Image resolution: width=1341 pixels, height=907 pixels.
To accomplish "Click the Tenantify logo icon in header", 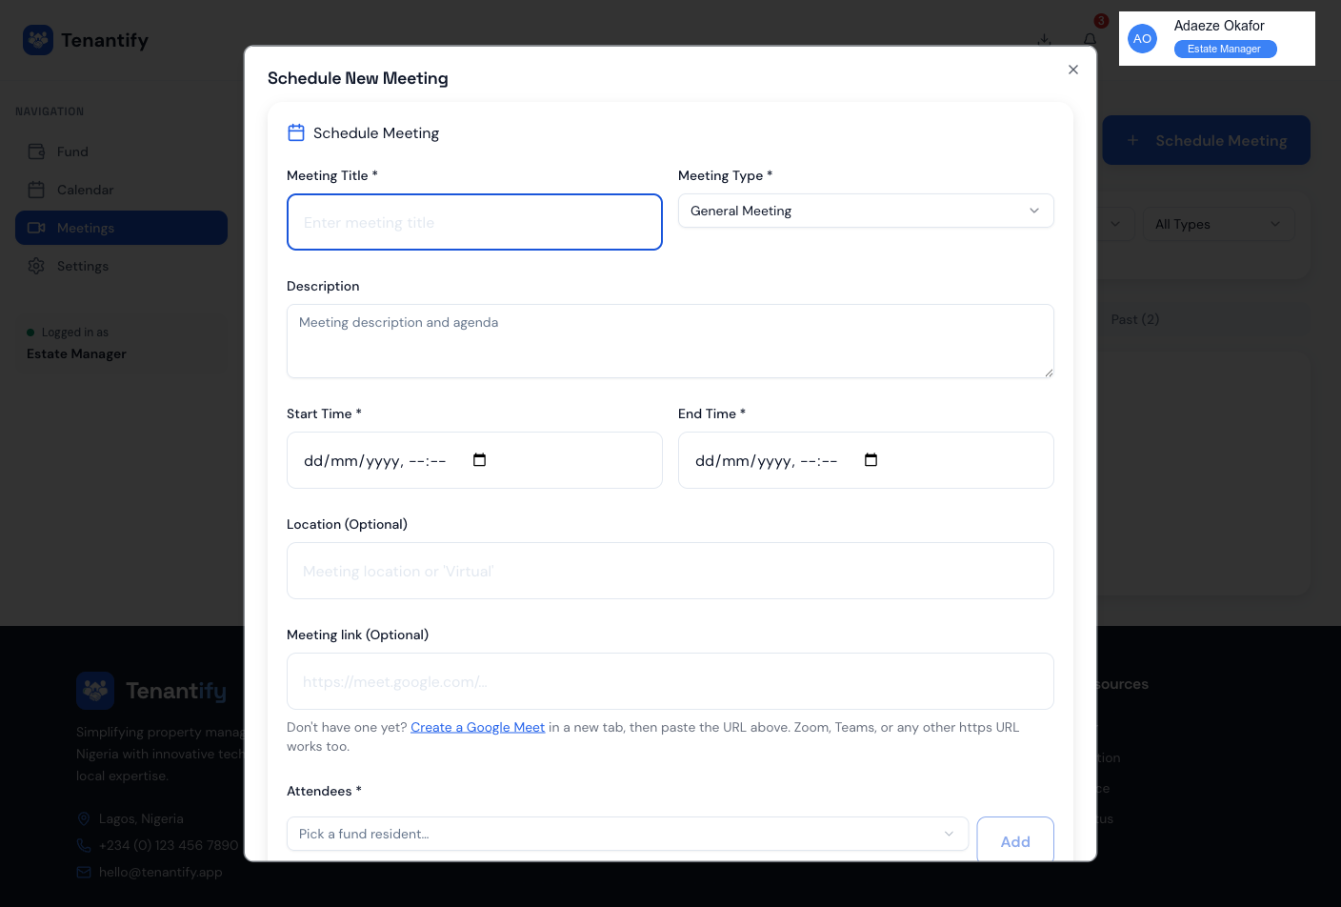I will pos(38,40).
